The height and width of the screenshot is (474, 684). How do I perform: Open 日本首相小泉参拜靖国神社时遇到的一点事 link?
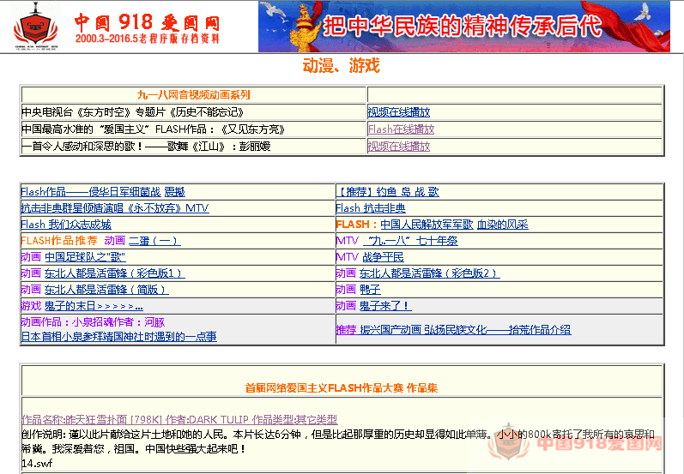click(118, 337)
